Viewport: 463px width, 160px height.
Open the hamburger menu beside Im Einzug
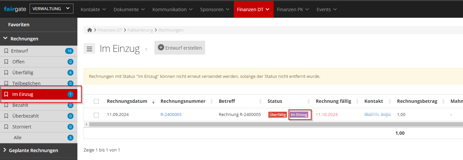[x=89, y=49]
